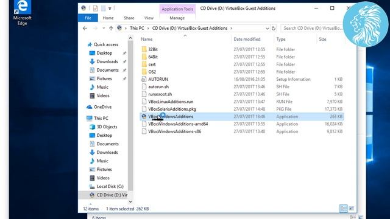390x219 pixels.
Task: Click the navigation pane scroll down arrow
Action: point(130,201)
